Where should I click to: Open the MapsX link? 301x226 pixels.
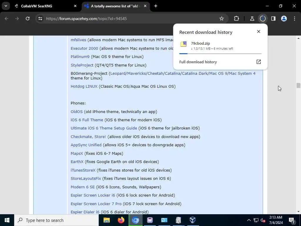pos(77,153)
